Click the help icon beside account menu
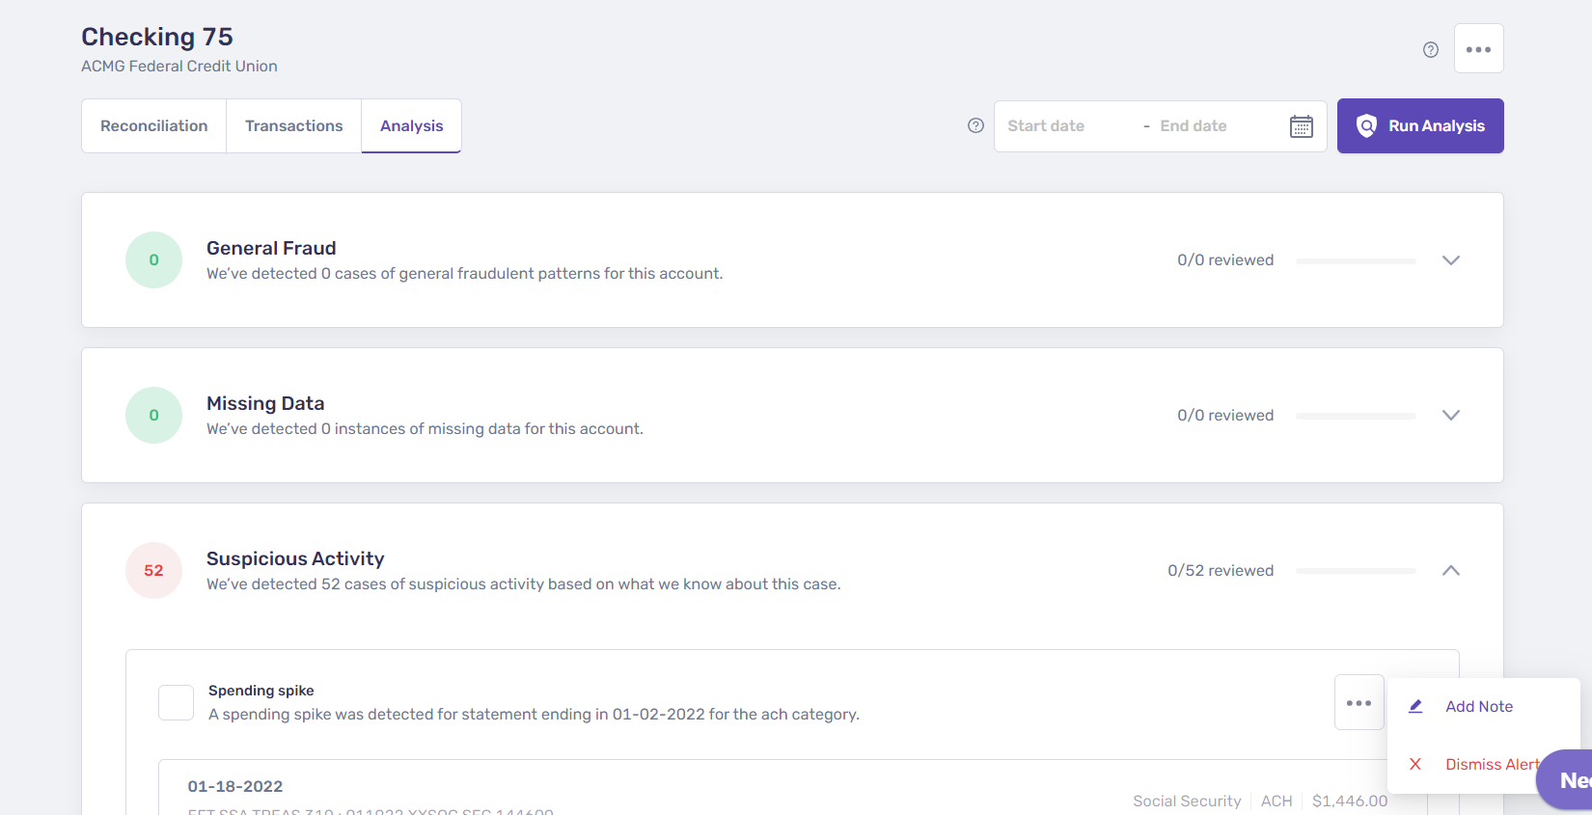Screen dimensions: 1592x815 point(1431,50)
